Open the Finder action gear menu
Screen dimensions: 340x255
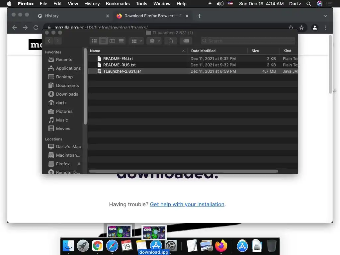(154, 41)
